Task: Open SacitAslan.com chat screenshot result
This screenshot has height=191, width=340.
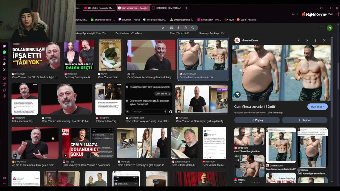Action: tap(148, 99)
